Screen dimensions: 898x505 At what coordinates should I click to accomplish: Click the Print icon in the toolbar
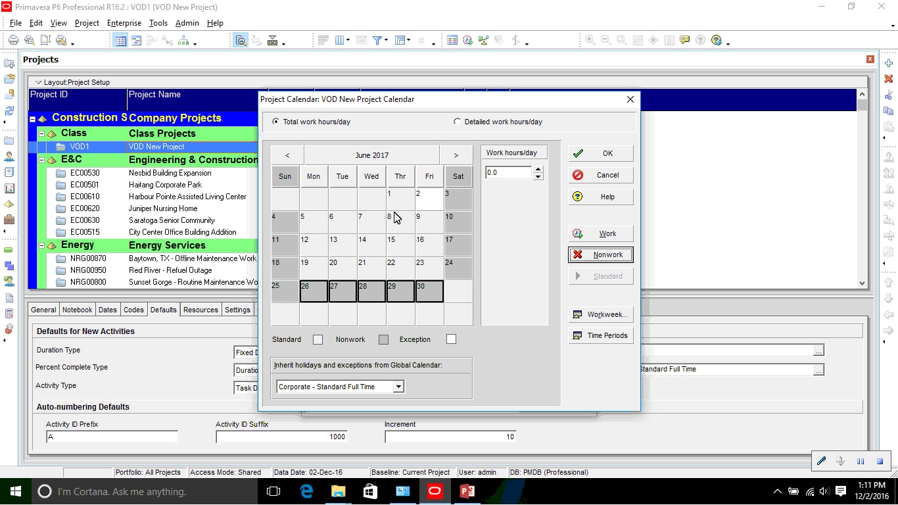[13, 40]
